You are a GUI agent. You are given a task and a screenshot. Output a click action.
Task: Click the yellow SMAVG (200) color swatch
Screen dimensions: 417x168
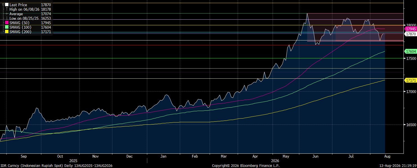tap(7, 32)
